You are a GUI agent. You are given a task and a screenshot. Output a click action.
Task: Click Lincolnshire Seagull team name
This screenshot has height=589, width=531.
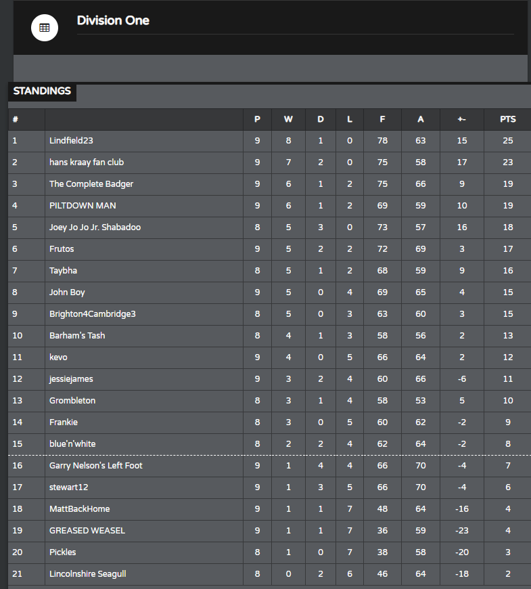(x=88, y=574)
